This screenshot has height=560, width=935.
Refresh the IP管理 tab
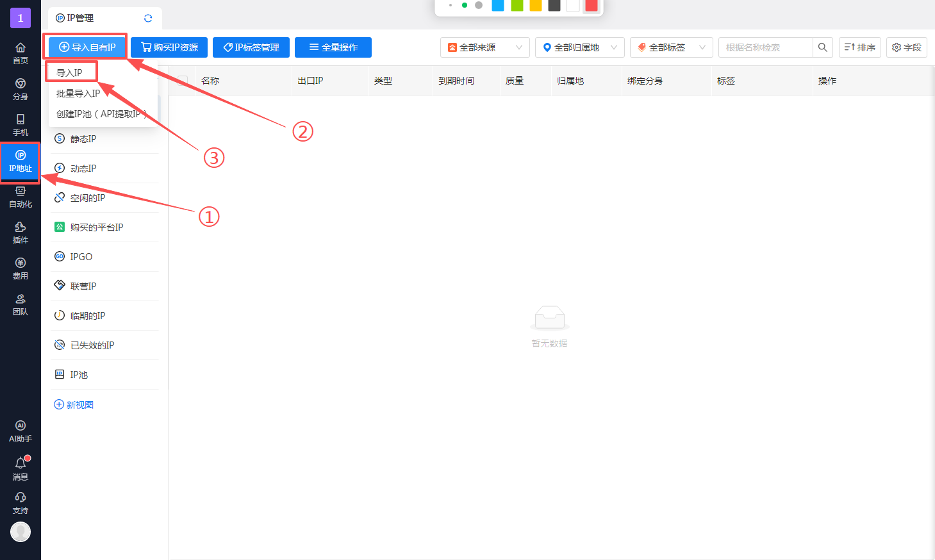148,18
